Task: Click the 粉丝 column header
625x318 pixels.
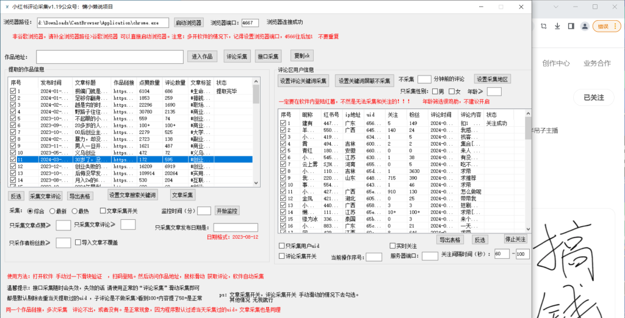Action: 417,115
